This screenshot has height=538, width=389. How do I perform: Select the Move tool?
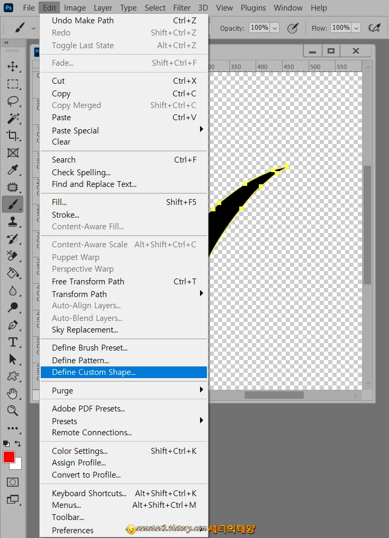pos(13,66)
